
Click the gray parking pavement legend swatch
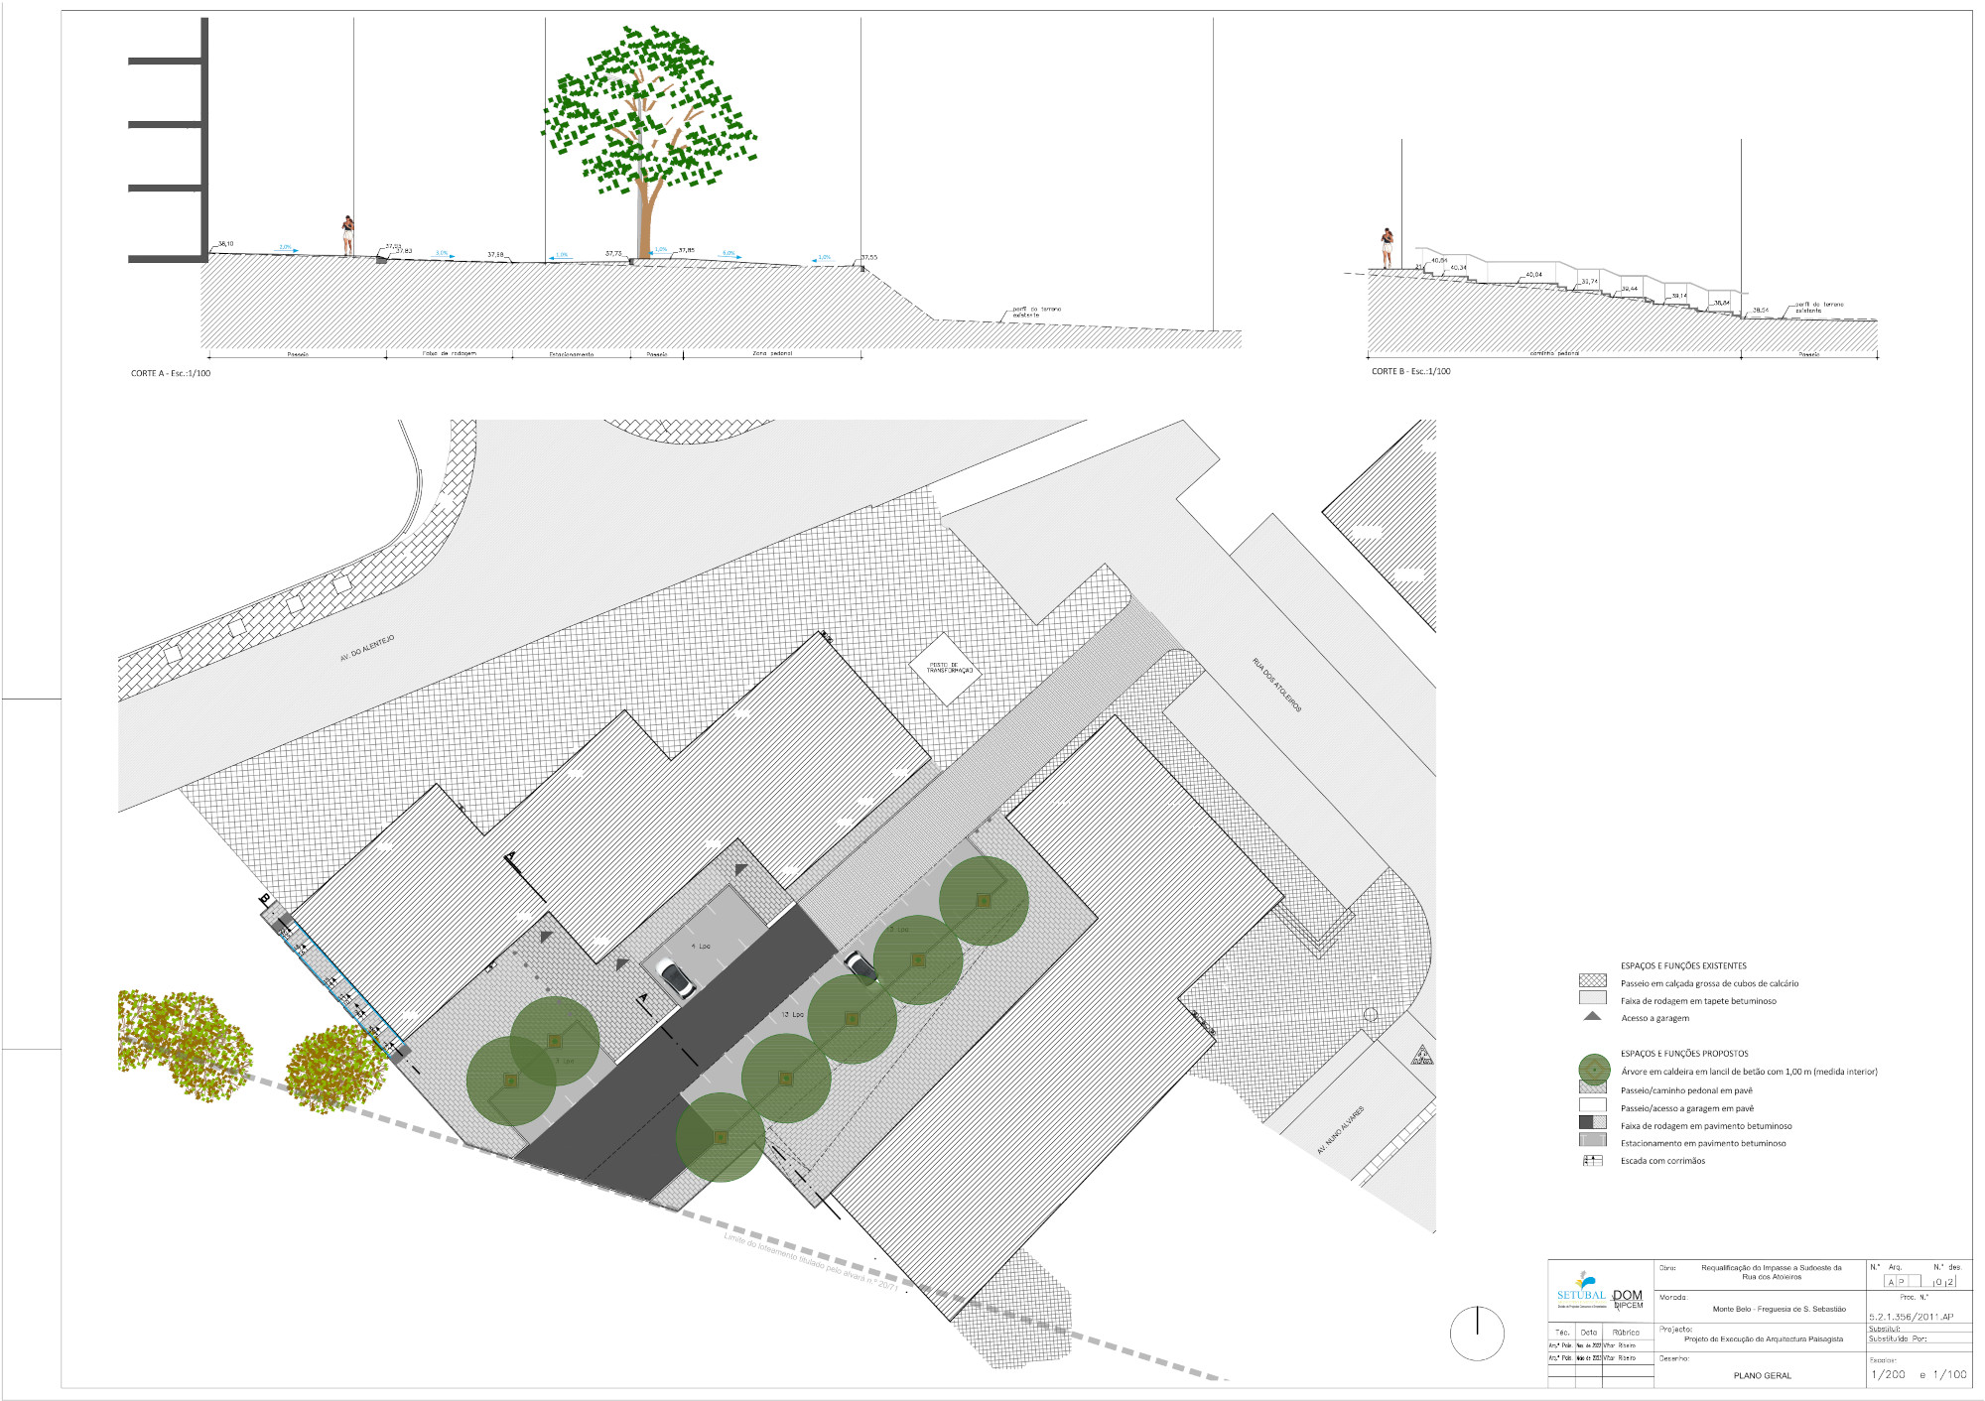[x=1592, y=1141]
